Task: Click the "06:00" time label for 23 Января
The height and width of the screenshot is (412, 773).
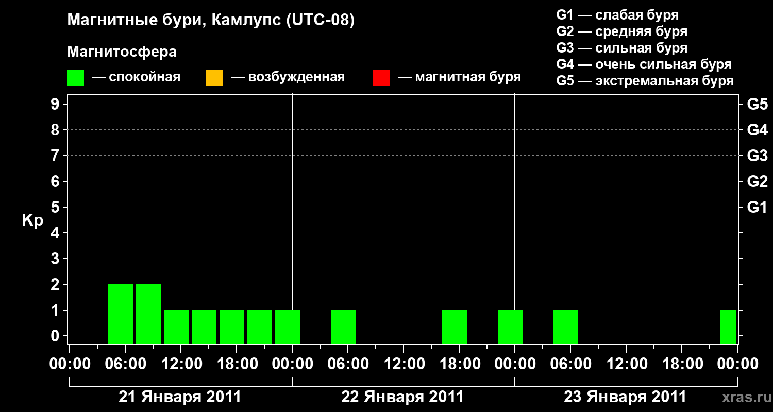Action: (570, 364)
